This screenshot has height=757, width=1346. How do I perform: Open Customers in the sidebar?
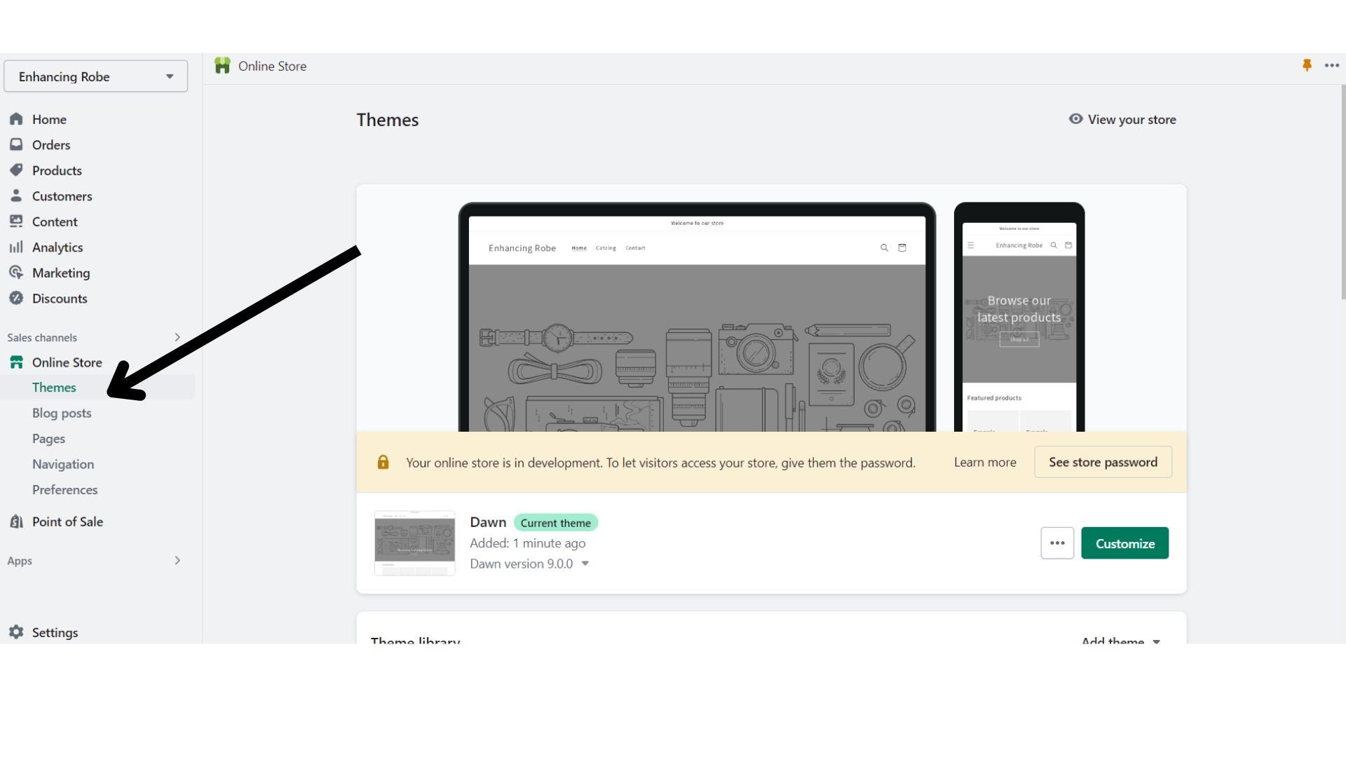[62, 196]
